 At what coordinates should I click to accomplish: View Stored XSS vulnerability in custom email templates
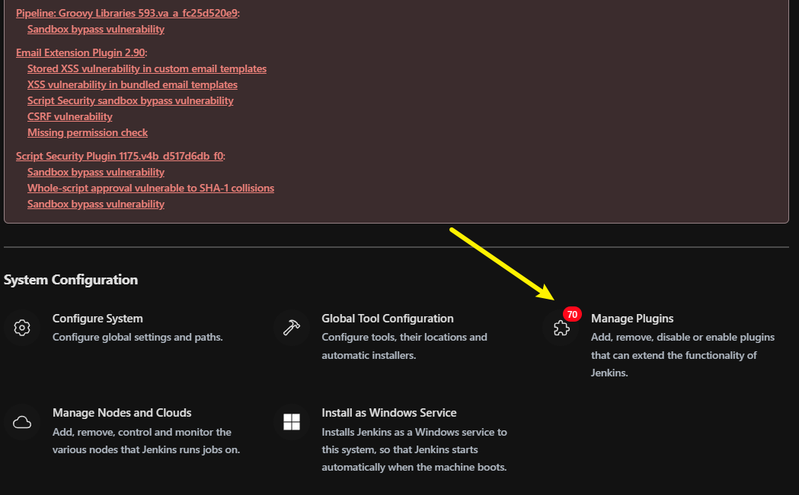(x=147, y=68)
